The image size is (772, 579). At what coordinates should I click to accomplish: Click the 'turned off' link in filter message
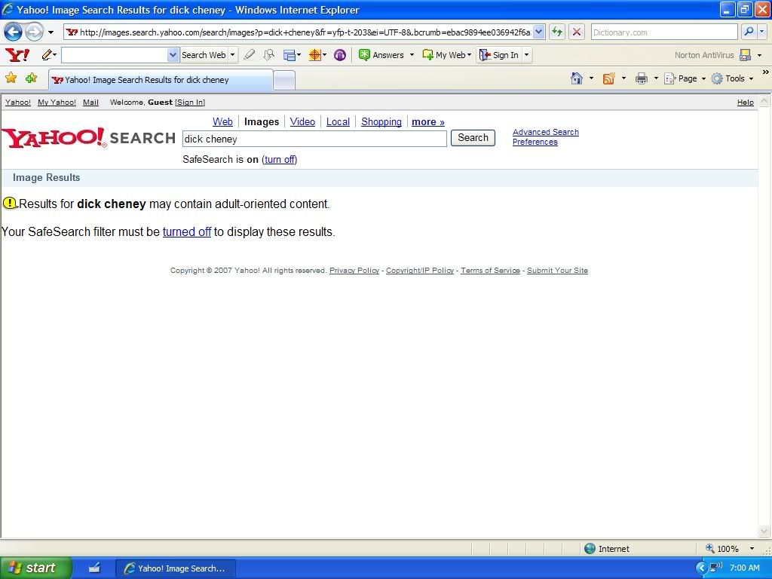click(187, 232)
